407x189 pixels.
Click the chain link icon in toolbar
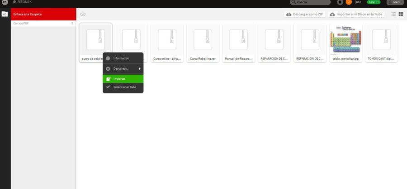83,15
